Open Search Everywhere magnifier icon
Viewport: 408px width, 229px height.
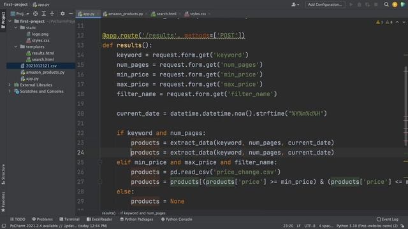pos(386,4)
